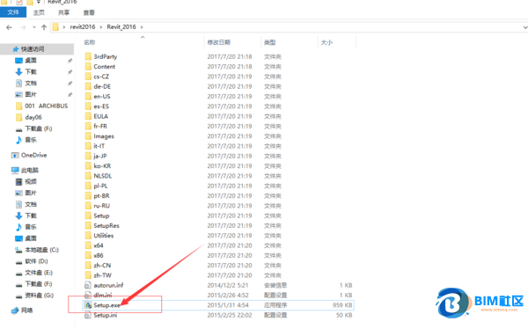528x329 pixels.
Task: Click the dlm.ini file icon
Action: pos(88,296)
